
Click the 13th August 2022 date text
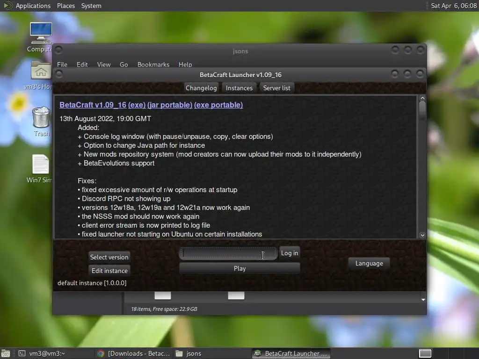(105, 118)
